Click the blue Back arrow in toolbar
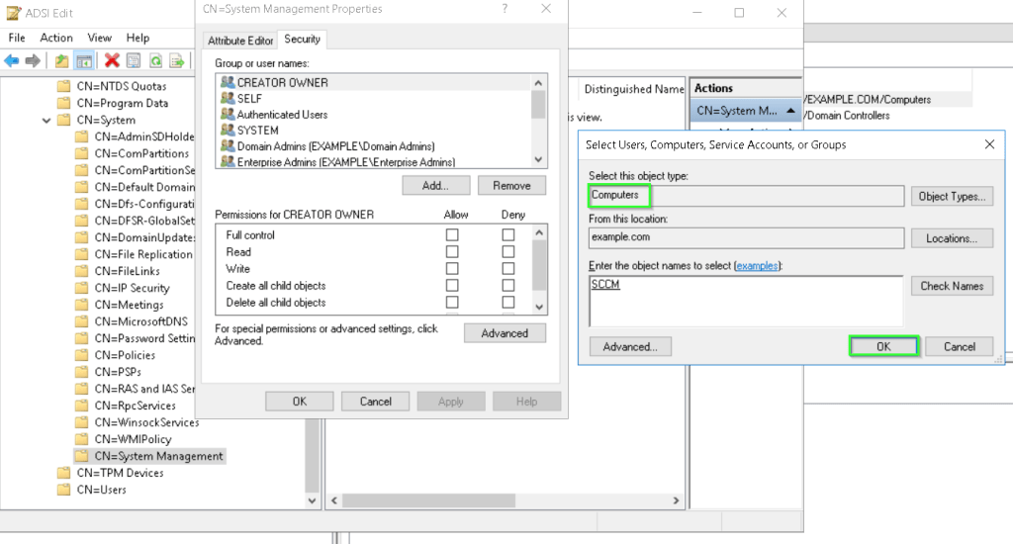Image resolution: width=1013 pixels, height=544 pixels. pos(12,61)
